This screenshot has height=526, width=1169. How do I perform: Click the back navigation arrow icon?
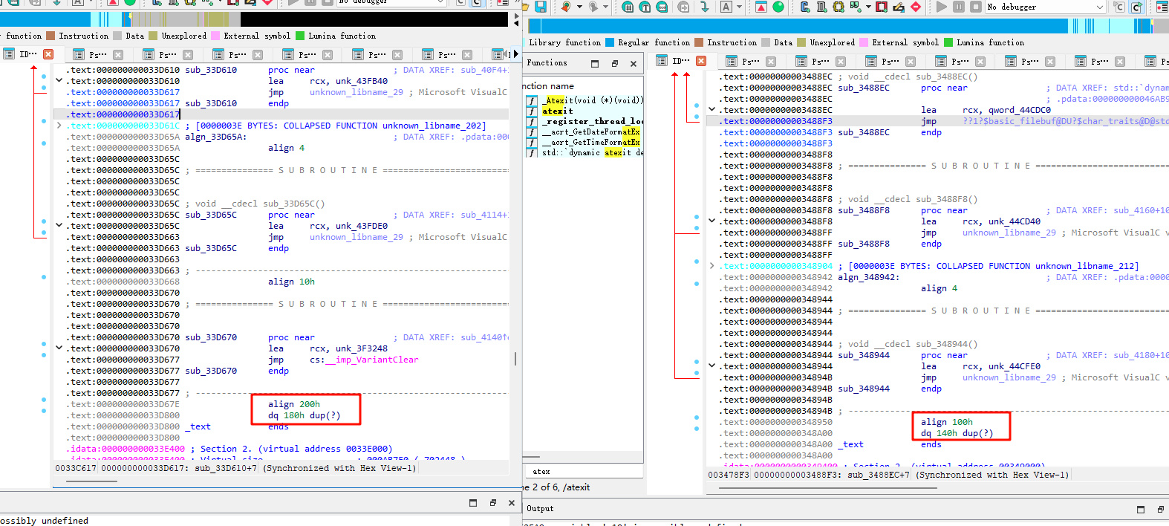(566, 7)
